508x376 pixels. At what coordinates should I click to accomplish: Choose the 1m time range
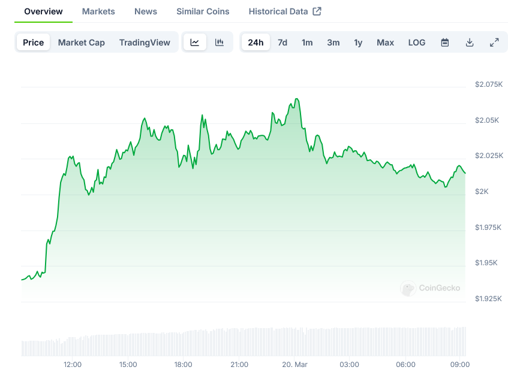(307, 43)
